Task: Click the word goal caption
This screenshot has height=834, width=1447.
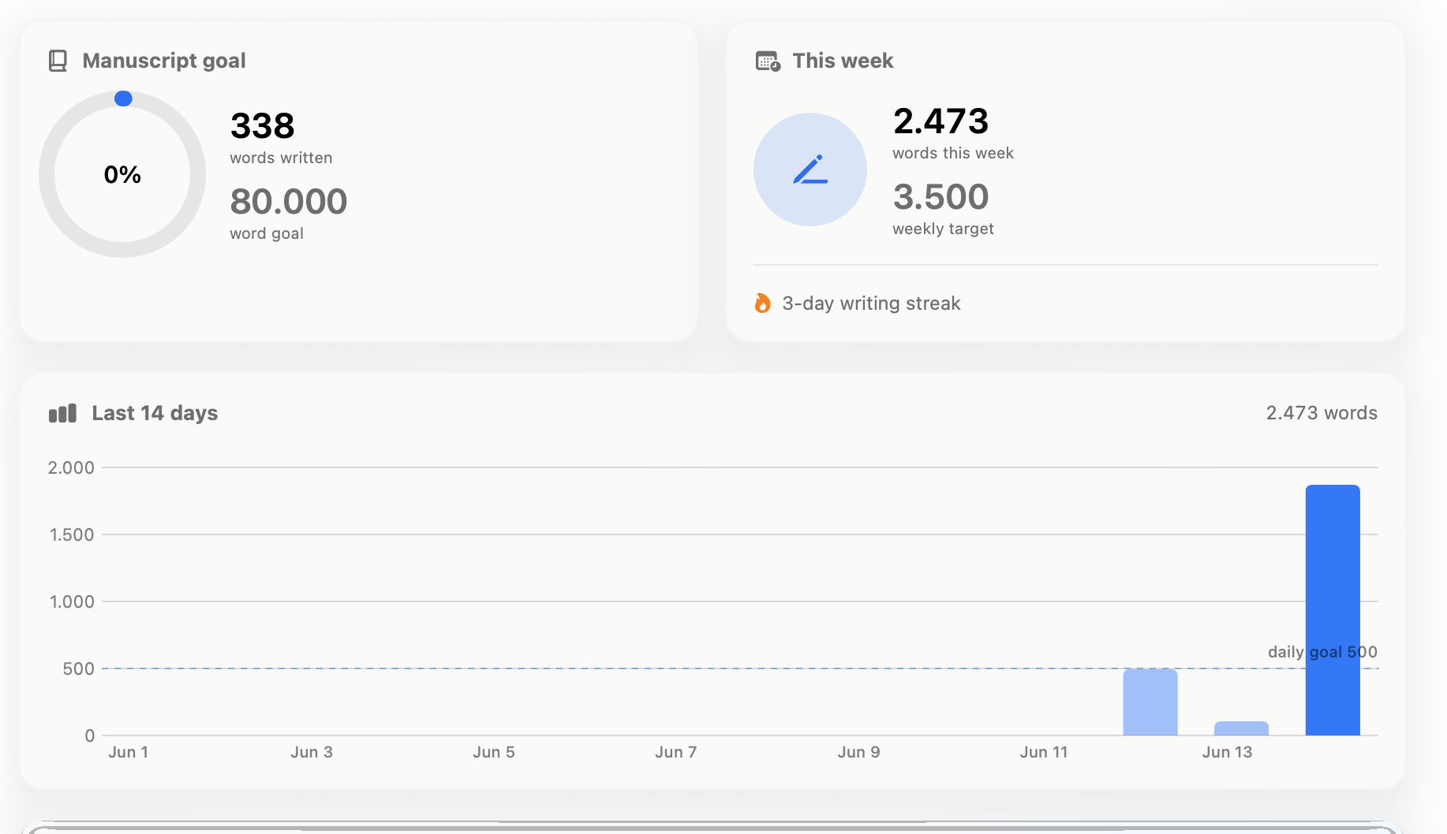Action: coord(267,233)
